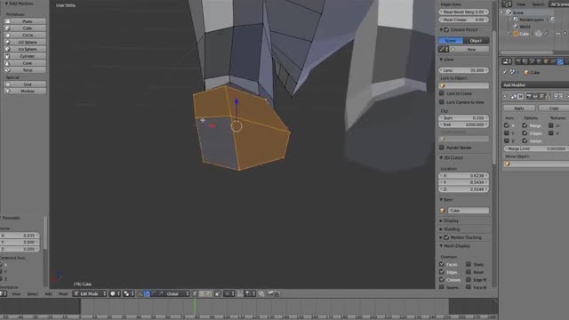569x320 pixels.
Task: Add an Ico Sphere mesh
Action: click(x=25, y=49)
